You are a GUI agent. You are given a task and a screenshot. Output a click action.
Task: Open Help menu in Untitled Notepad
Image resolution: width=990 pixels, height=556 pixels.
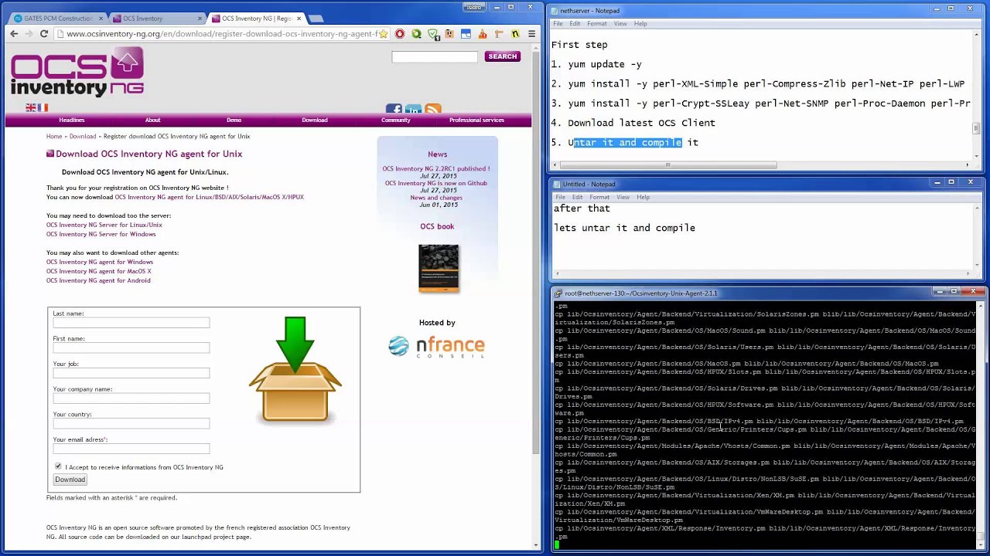coord(643,197)
